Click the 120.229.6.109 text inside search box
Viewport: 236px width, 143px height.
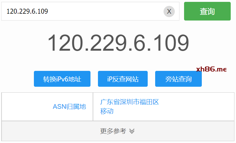pyautogui.click(x=27, y=12)
